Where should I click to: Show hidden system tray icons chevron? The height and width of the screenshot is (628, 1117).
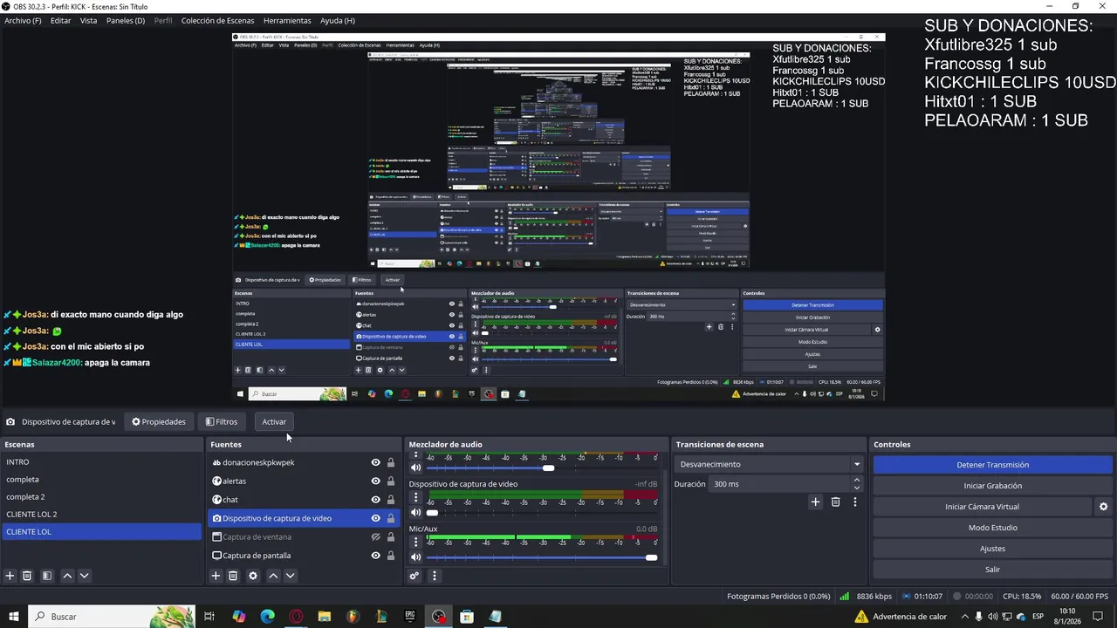[965, 617]
